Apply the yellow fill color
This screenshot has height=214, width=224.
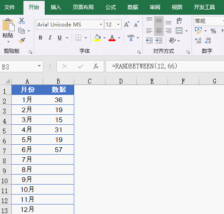pos(97,38)
